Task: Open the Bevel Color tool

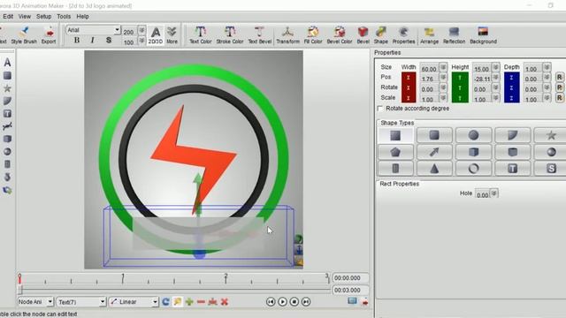Action: click(x=340, y=35)
